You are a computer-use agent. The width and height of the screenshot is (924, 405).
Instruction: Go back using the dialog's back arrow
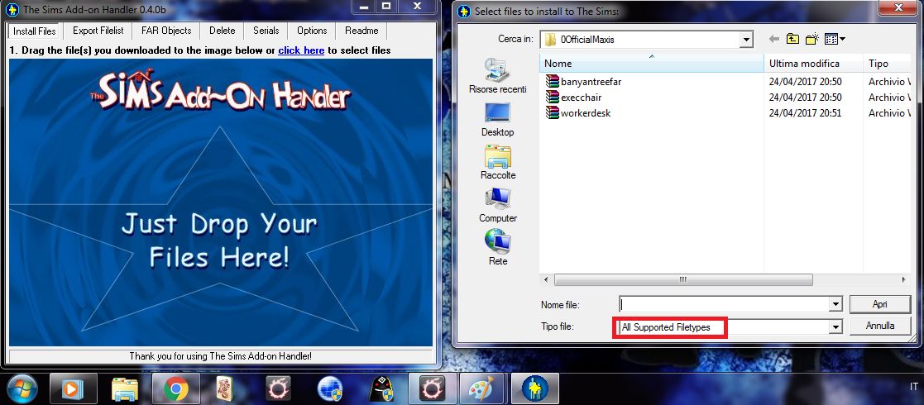(774, 40)
